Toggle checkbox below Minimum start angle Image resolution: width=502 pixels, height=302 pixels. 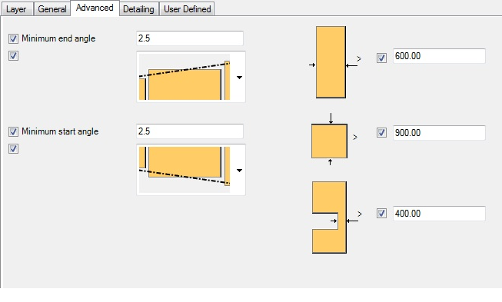[13, 148]
